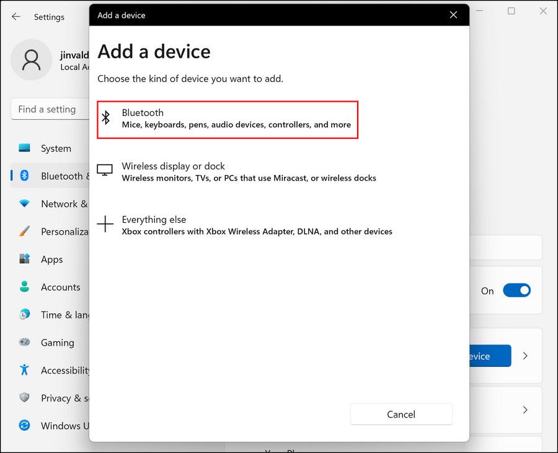
Task: Expand the chevron next to Add device
Action: point(525,356)
